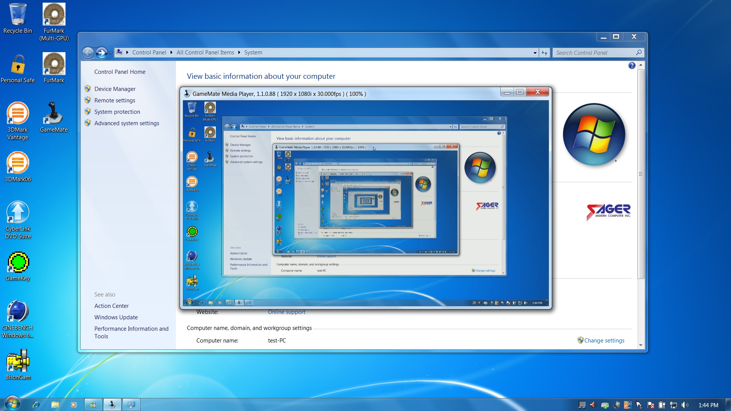Open the Recycle Bin desktop icon
Screen dimensions: 731x411
[x=18, y=18]
